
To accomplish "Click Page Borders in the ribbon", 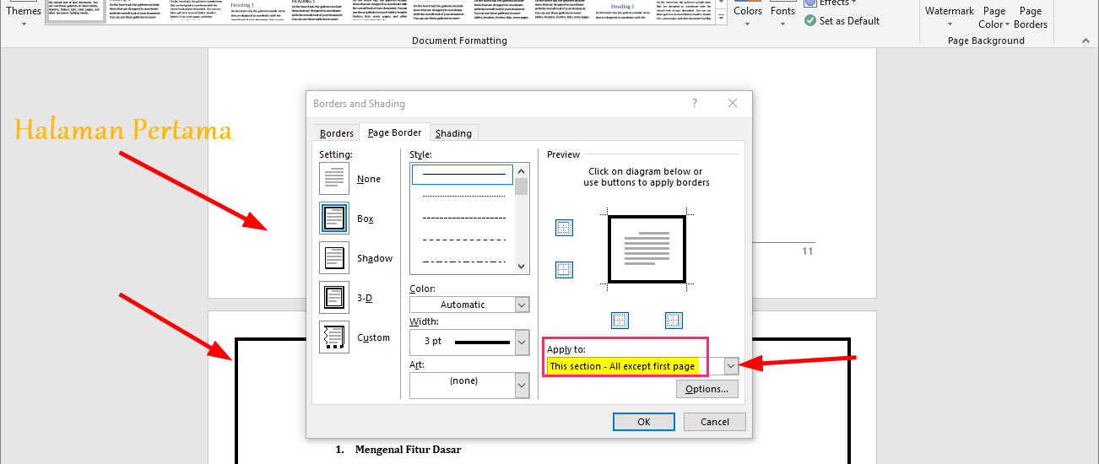I will [x=1031, y=17].
